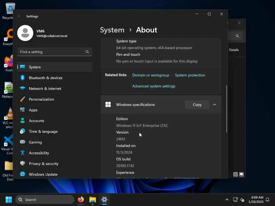The height and width of the screenshot is (206, 275).
Task: Open the notifications bell
Action: [x=267, y=200]
